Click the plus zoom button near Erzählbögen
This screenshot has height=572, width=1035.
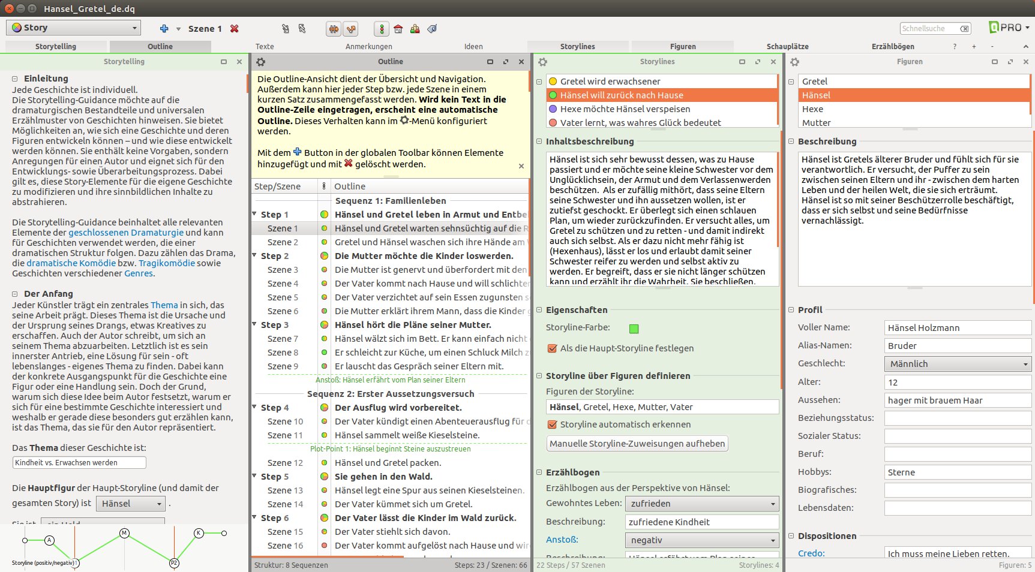pyautogui.click(x=974, y=46)
